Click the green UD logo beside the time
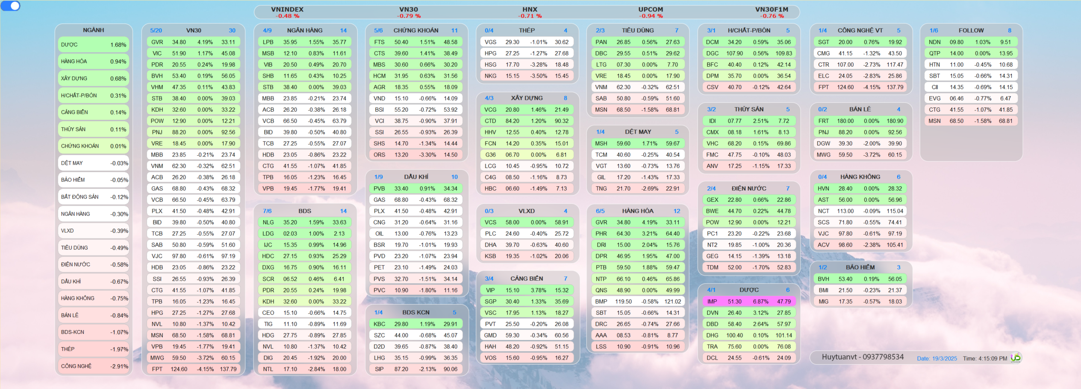The height and width of the screenshot is (389, 1081). [1016, 358]
